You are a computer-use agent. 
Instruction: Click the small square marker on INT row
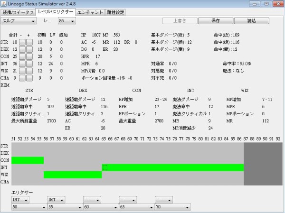[x=105, y=167]
